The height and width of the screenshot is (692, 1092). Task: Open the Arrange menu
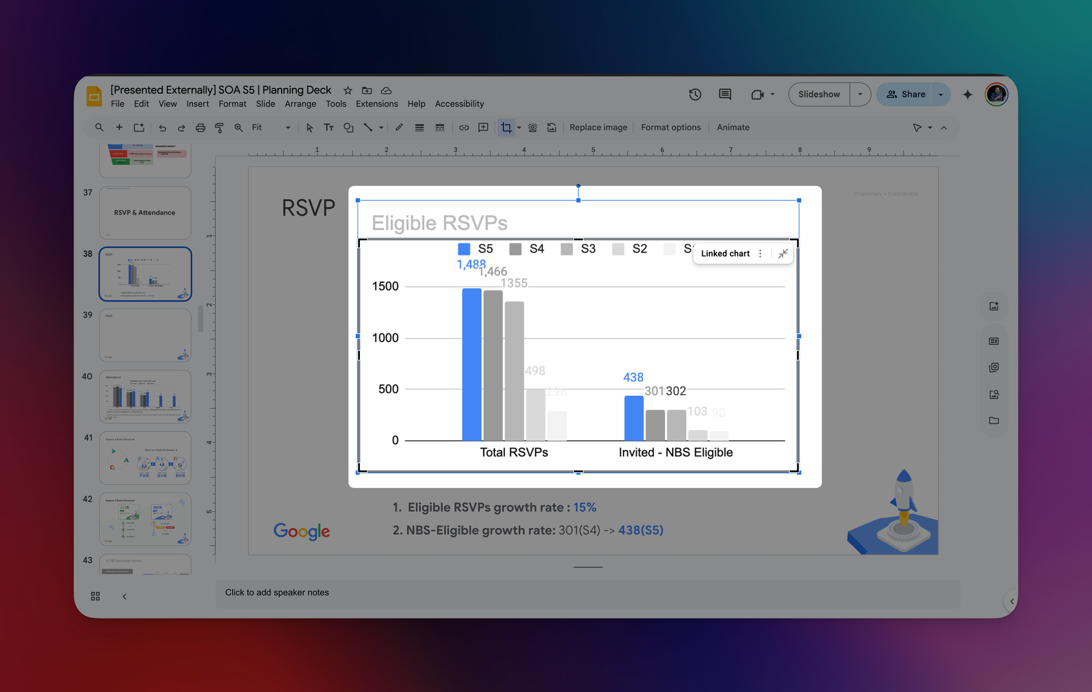[x=300, y=104]
